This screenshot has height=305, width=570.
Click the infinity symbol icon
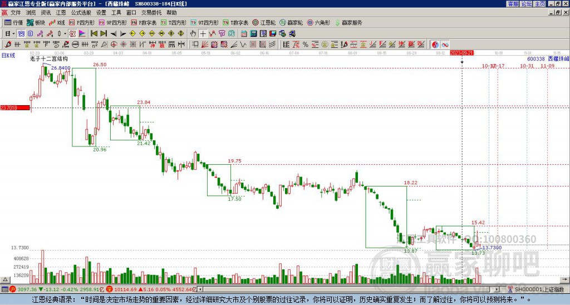click(x=445, y=45)
